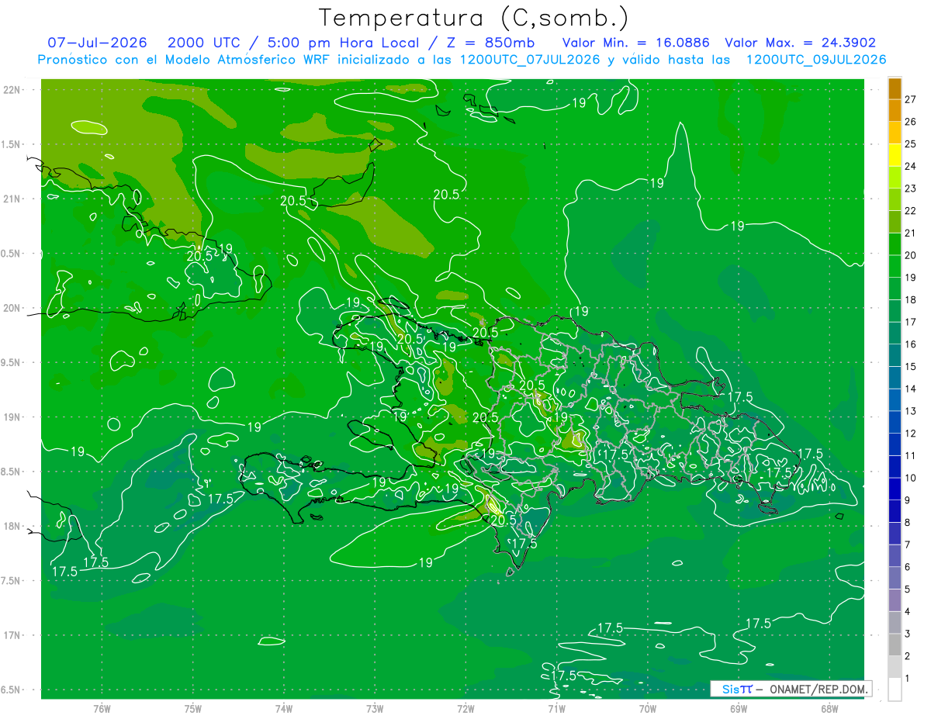Viewport: 931px width, 719px height.
Task: Click the "19N" latitude axis label
Action: tap(12, 417)
